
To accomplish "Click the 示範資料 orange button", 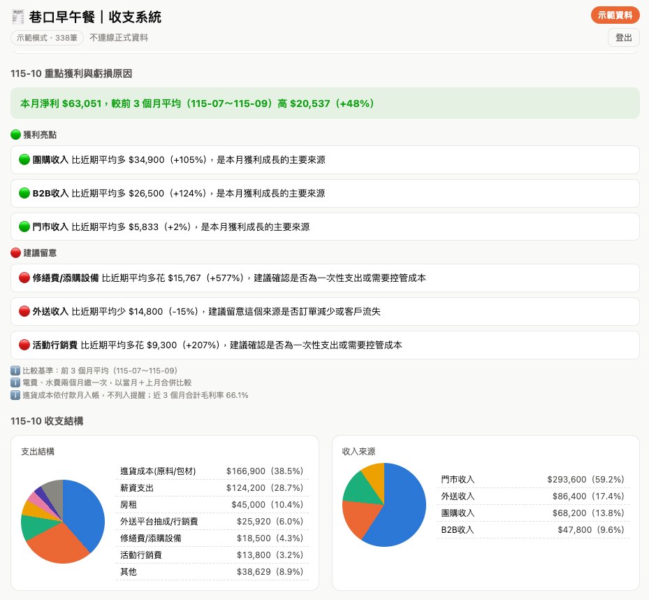I will [x=615, y=15].
